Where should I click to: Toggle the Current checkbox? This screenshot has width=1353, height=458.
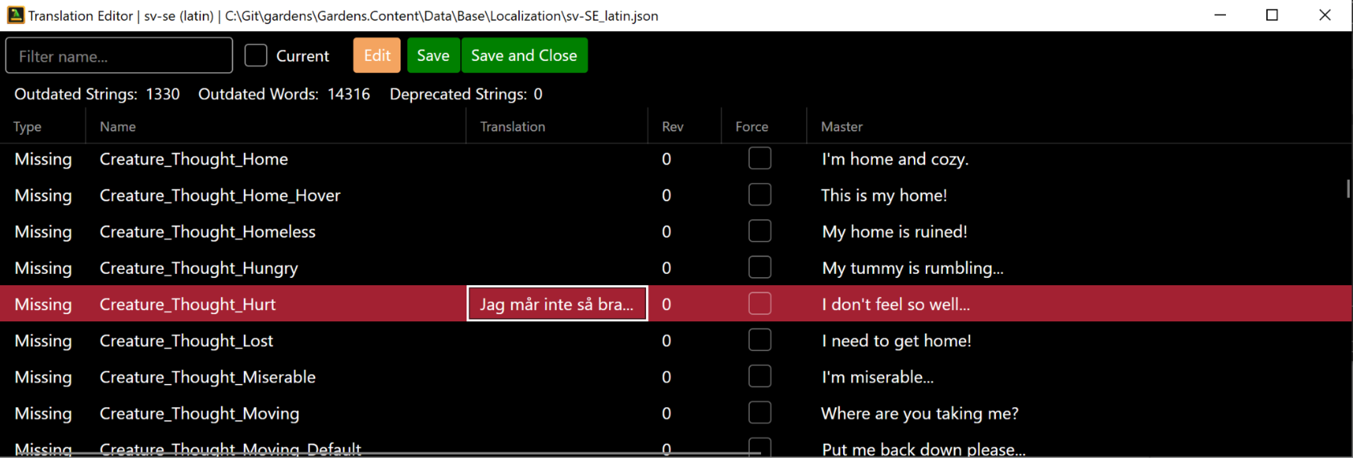point(256,55)
